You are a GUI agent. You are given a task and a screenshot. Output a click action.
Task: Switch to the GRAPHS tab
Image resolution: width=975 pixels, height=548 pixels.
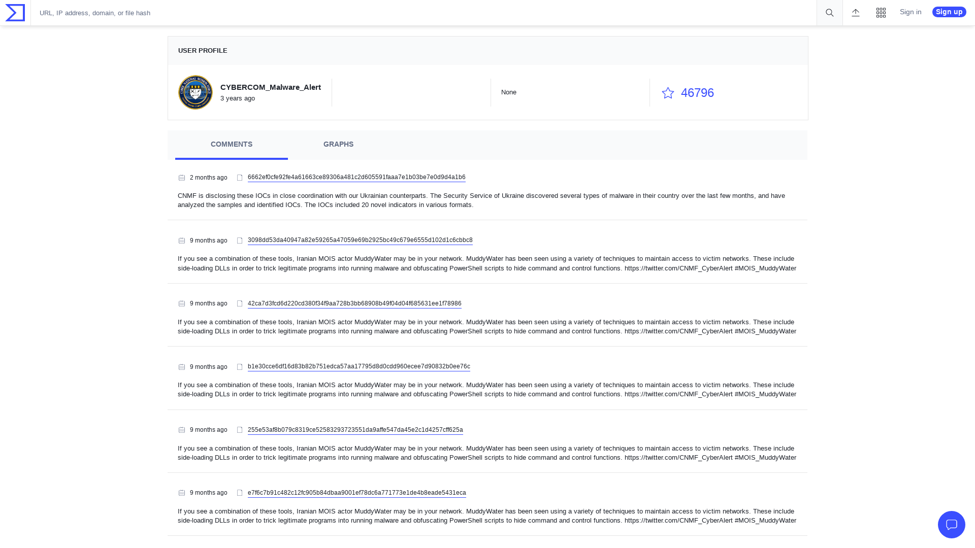338,145
